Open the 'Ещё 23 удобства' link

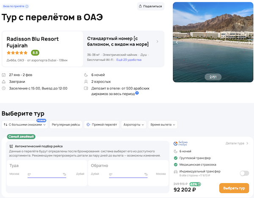pos(128,60)
